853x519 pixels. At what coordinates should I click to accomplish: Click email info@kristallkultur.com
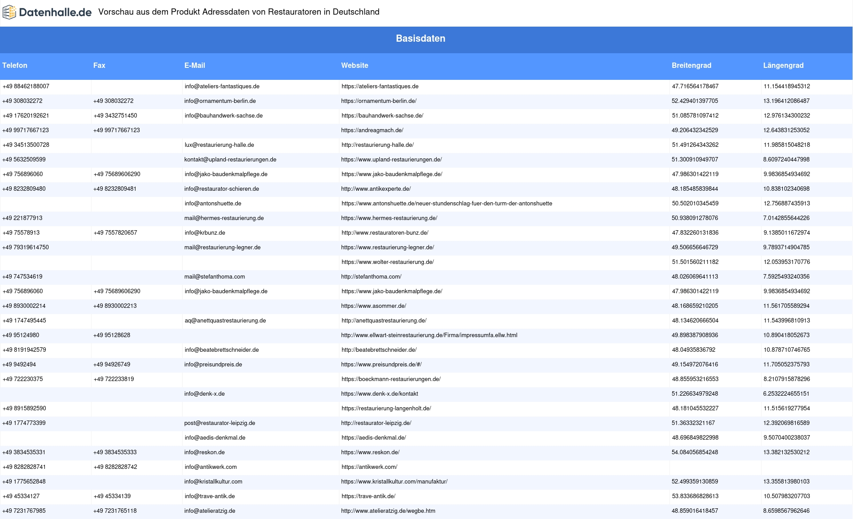click(x=213, y=482)
